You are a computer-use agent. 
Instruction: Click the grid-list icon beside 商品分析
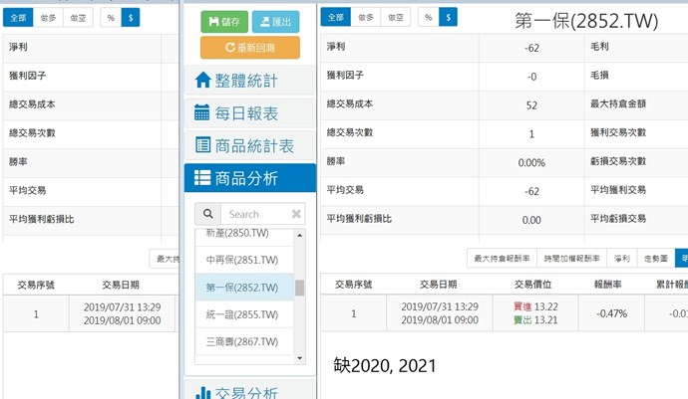click(x=203, y=178)
